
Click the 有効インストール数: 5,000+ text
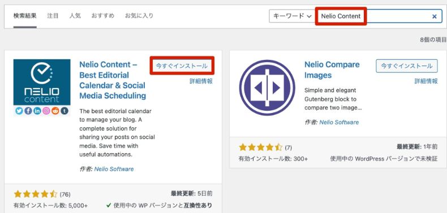tap(50, 206)
